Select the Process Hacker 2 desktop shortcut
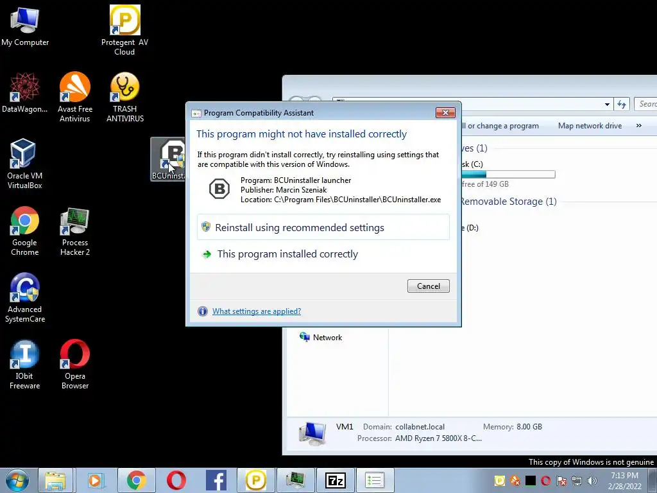This screenshot has width=657, height=493. [74, 230]
